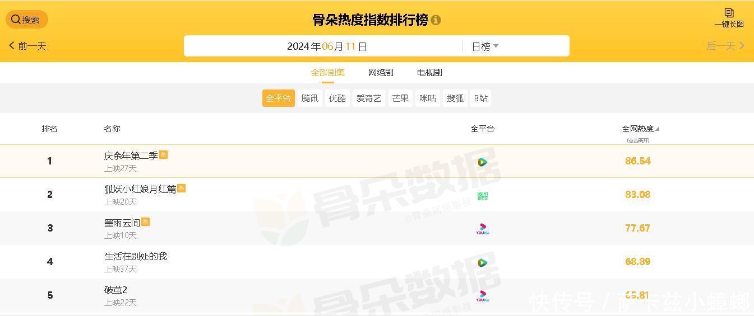Expand the 日榜 chart type dropdown
The height and width of the screenshot is (316, 754).
tap(485, 46)
